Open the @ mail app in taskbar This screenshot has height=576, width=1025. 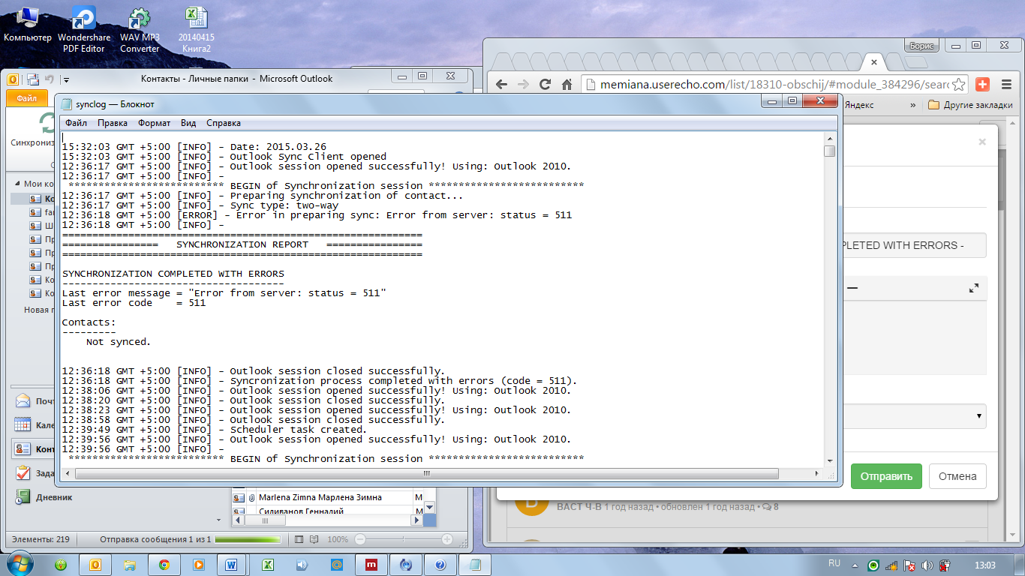(x=337, y=565)
